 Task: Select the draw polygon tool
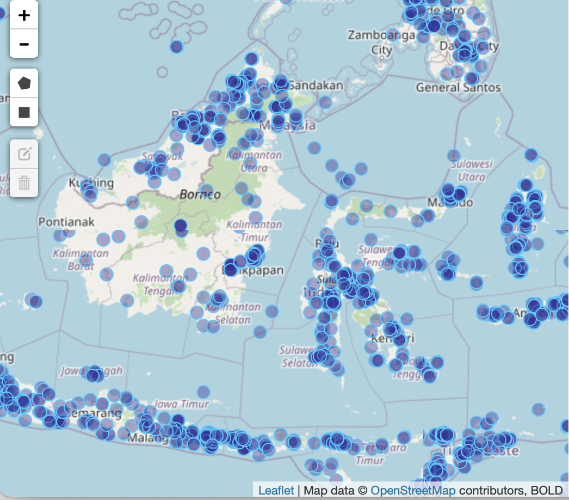24,83
